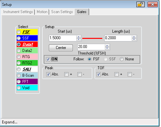161x127 pixels.
Task: Increase Start (us) with up arrow
Action: pos(79,37)
